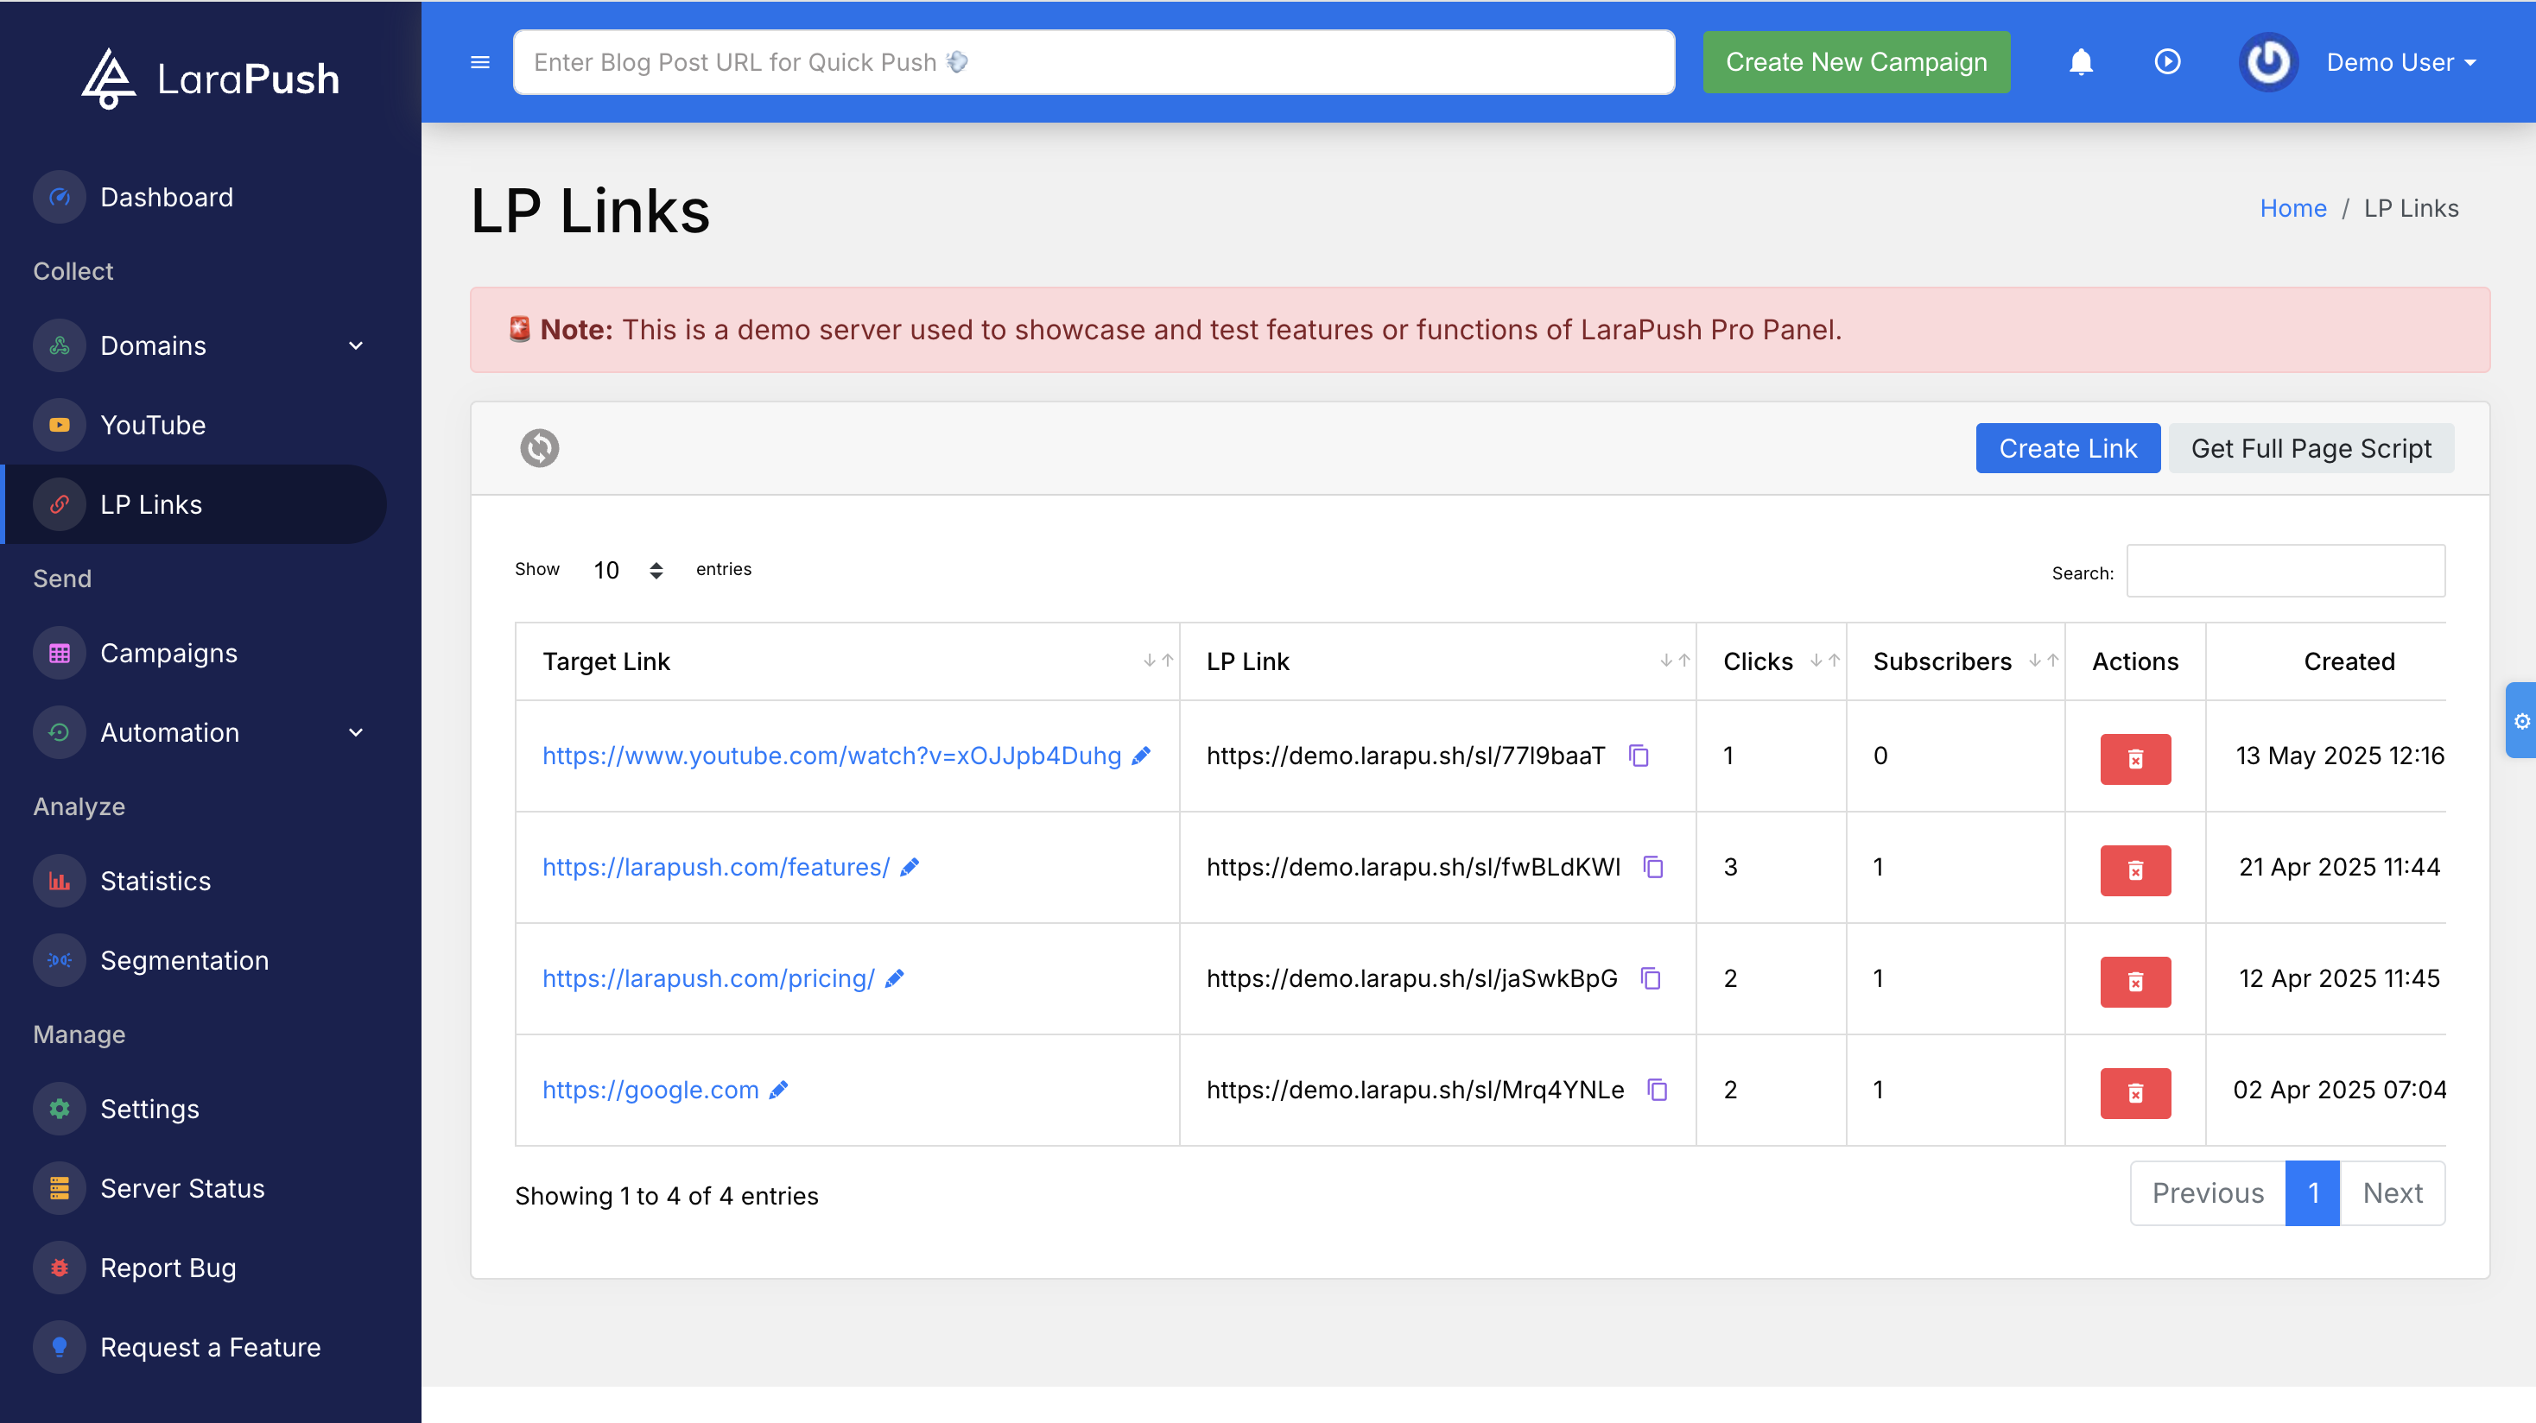
Task: Click Create New Campaign button
Action: pos(1855,62)
